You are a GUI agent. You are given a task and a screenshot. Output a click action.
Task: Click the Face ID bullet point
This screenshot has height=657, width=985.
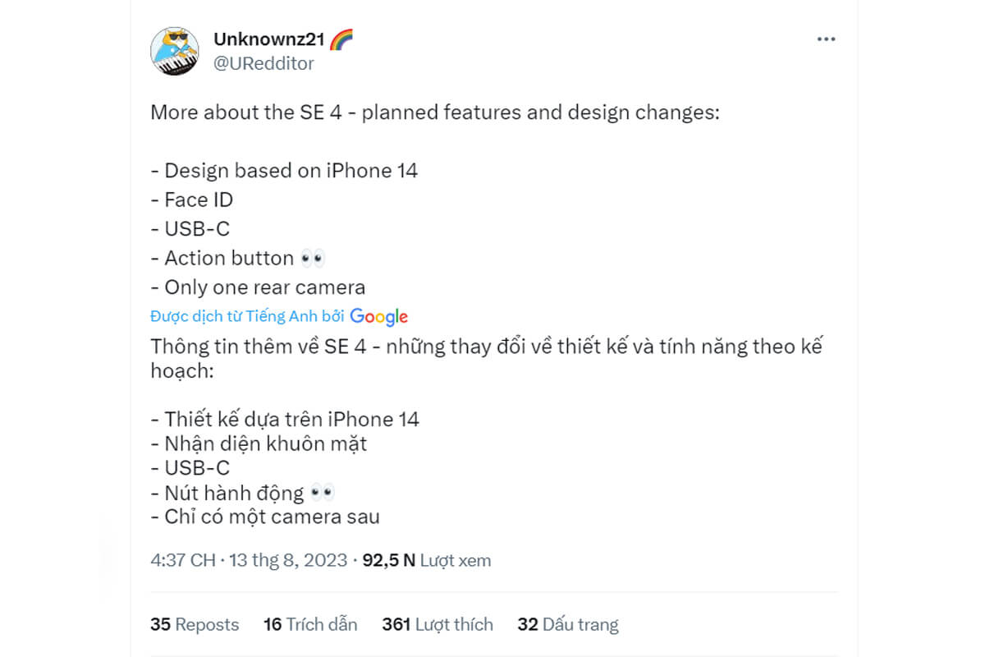191,200
